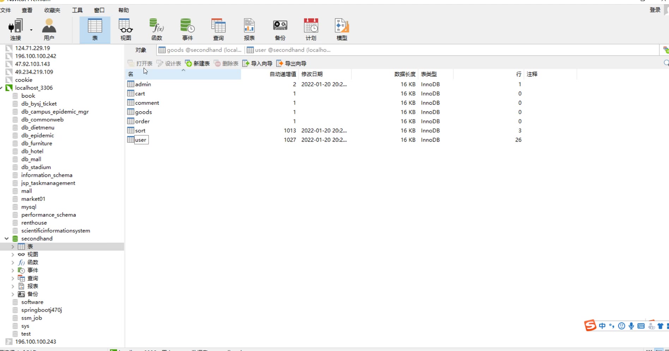
Task: Toggle Sogou punctuation mode indicator
Action: pos(612,326)
